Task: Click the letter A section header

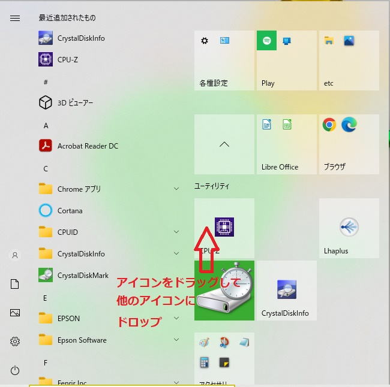Action: (x=46, y=126)
